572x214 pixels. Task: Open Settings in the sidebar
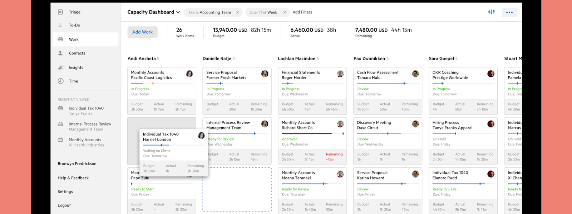(x=65, y=192)
